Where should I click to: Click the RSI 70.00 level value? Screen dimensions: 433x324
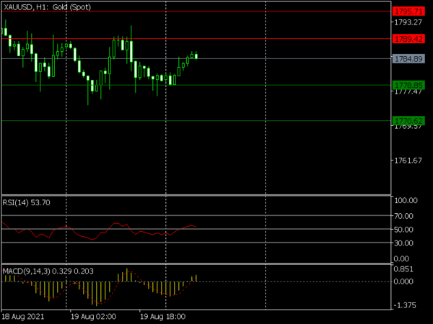[403, 216]
